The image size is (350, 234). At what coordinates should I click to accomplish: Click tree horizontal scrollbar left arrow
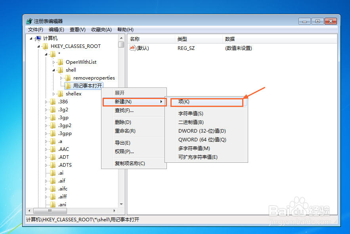30,211
